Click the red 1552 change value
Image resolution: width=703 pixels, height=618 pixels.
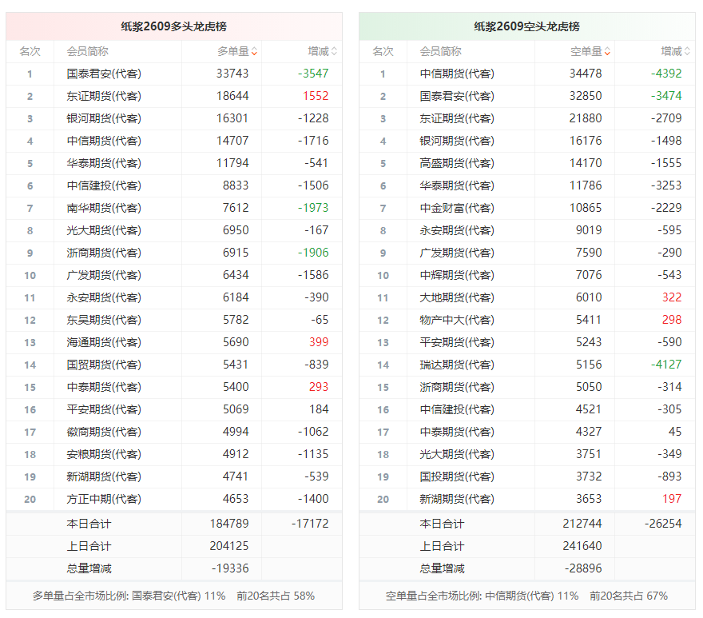[x=316, y=96]
